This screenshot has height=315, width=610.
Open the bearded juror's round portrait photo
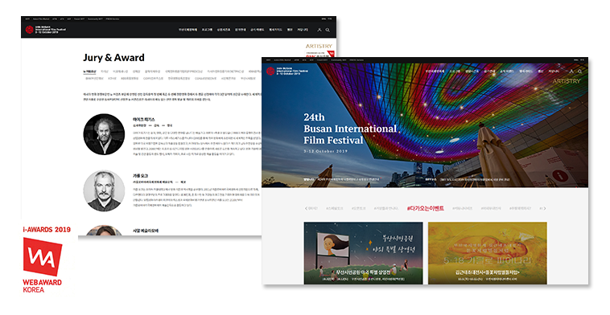(x=104, y=134)
